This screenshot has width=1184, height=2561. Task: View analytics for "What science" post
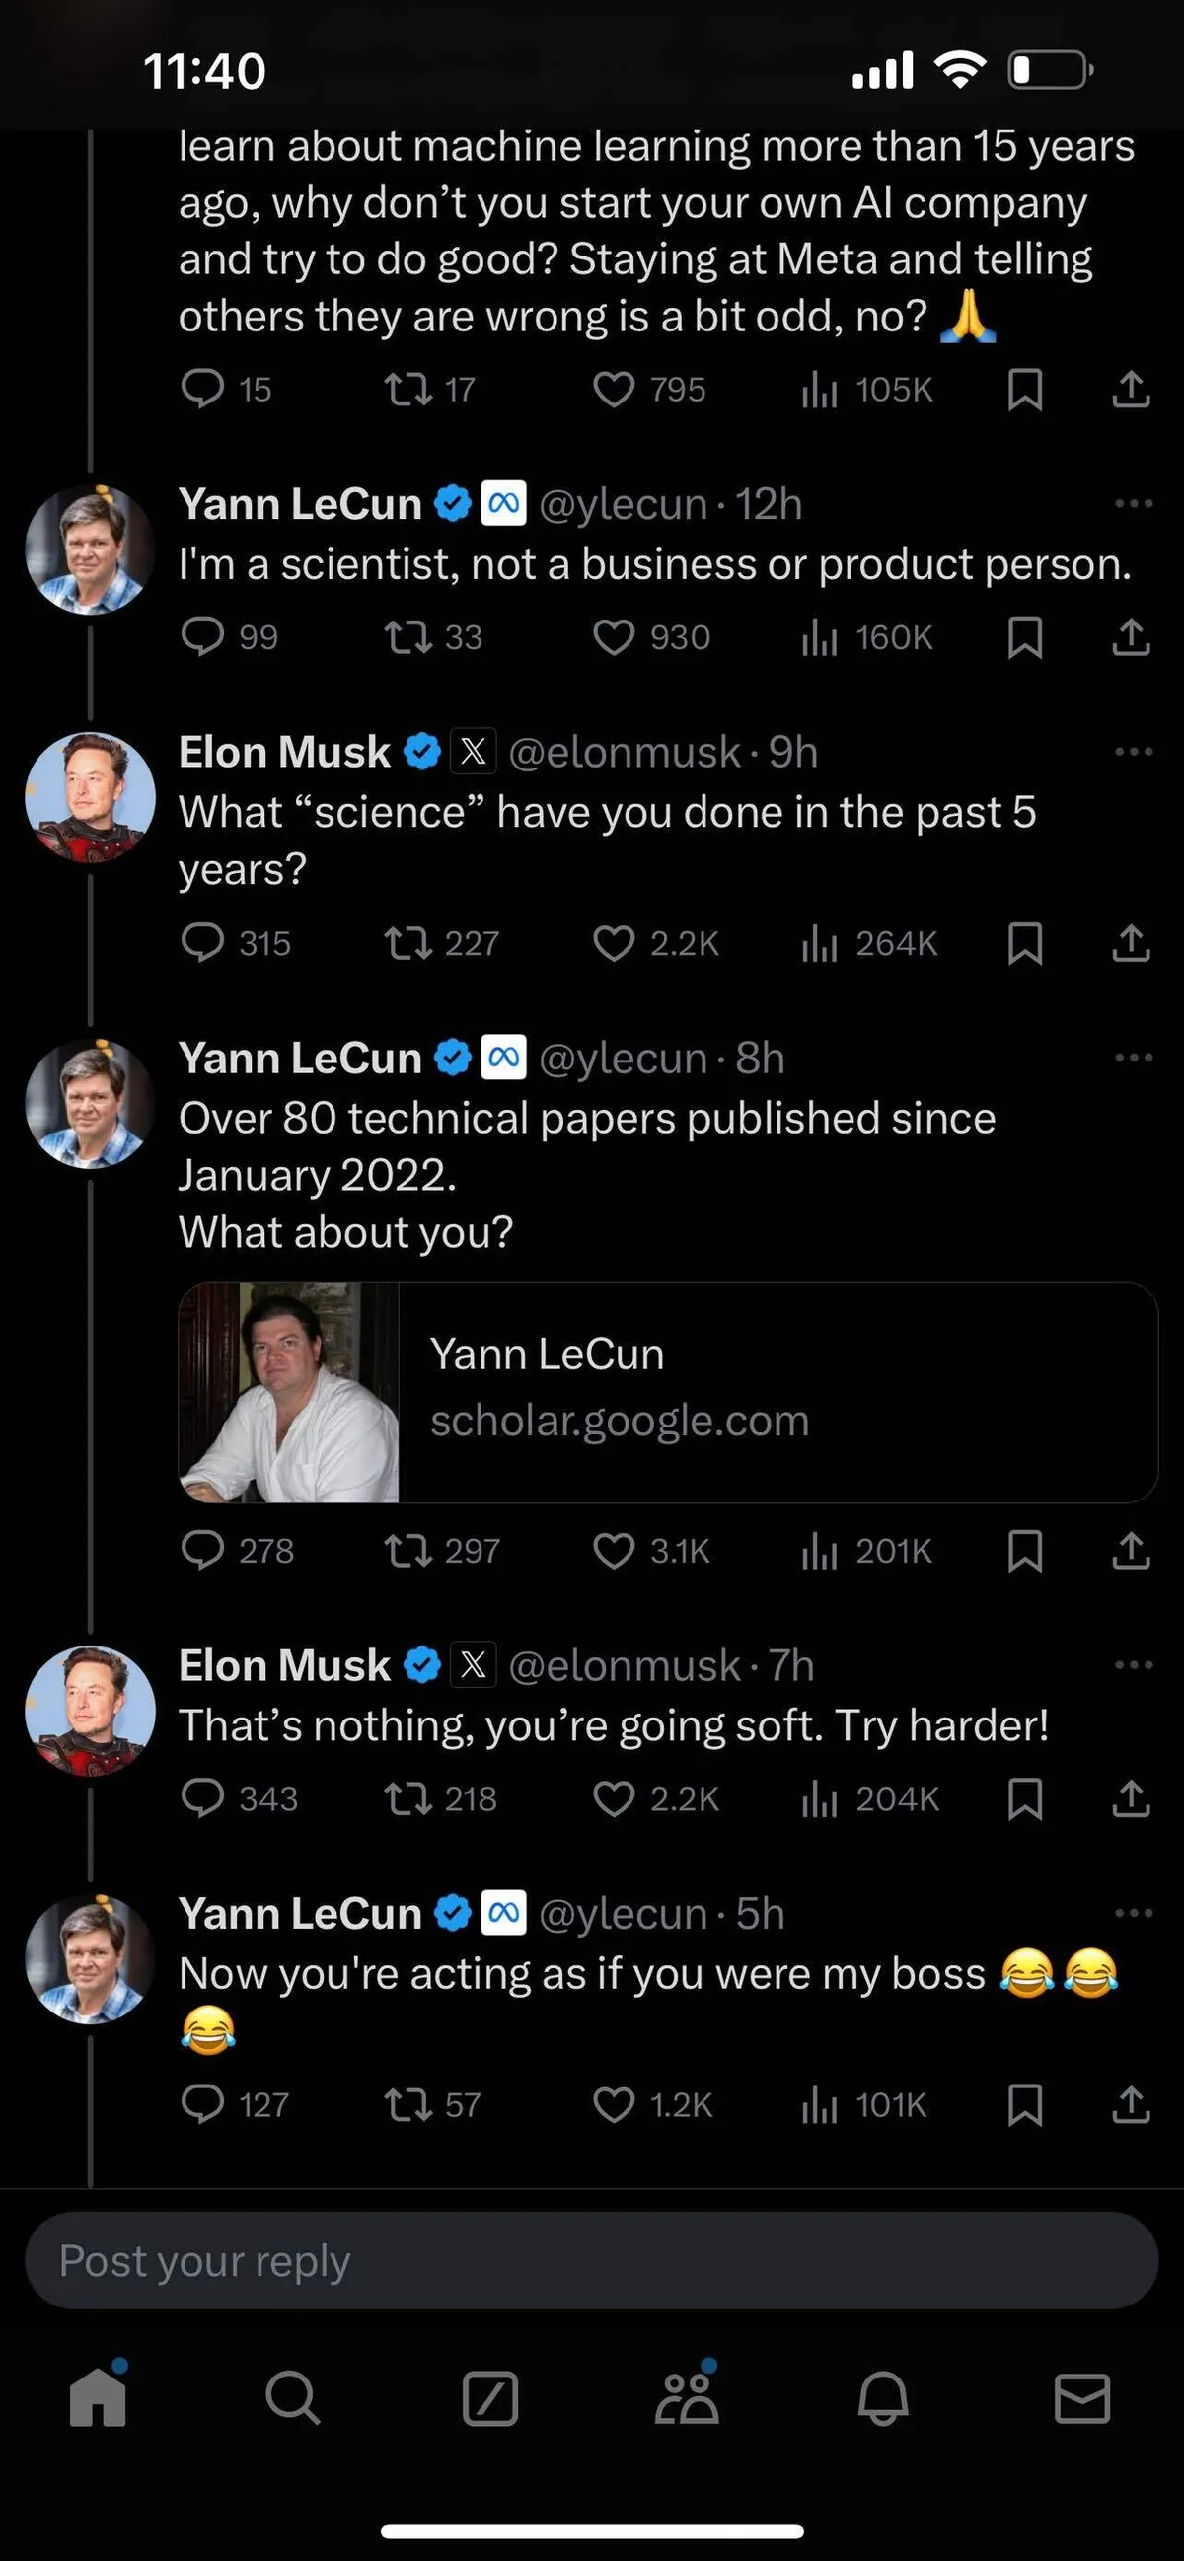[819, 943]
